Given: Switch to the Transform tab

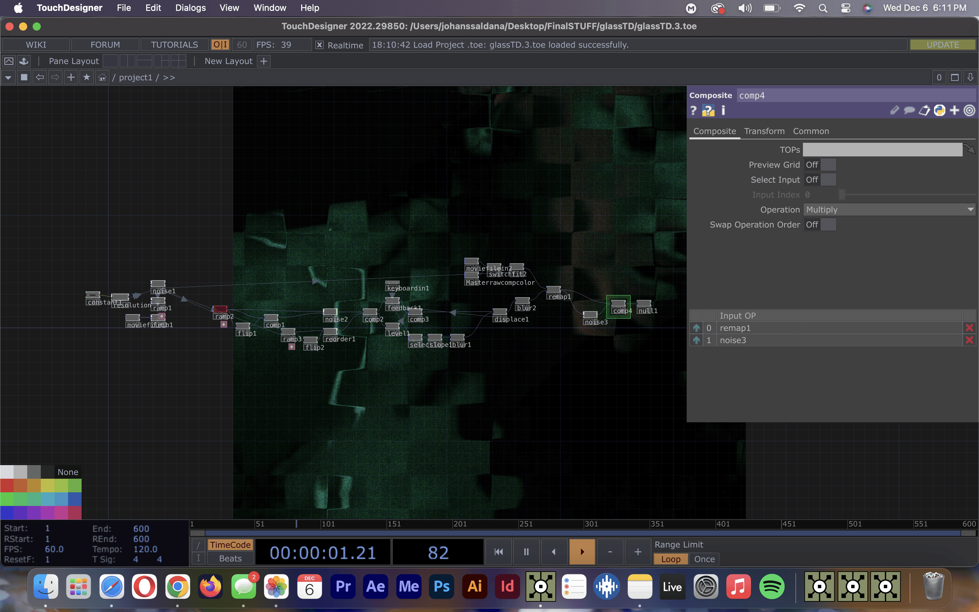Looking at the screenshot, I should pos(764,131).
